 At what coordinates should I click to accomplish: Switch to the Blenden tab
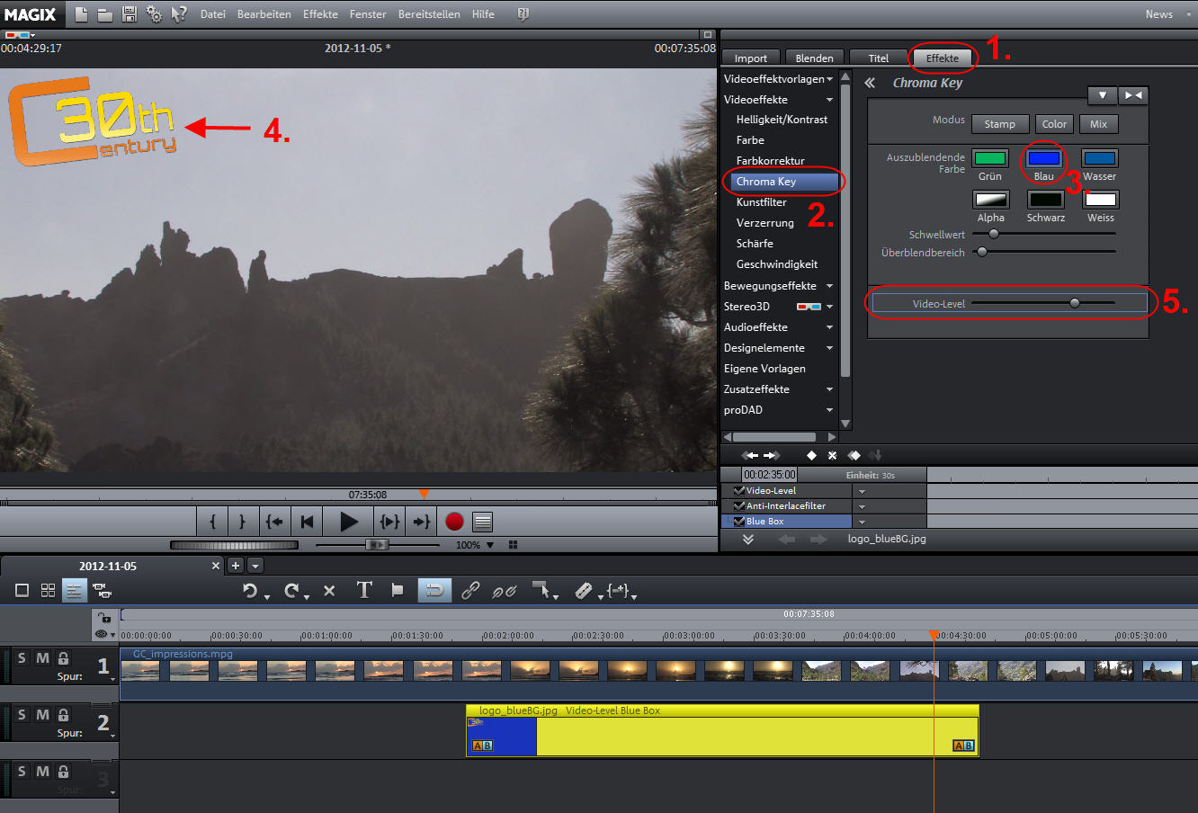pos(814,58)
